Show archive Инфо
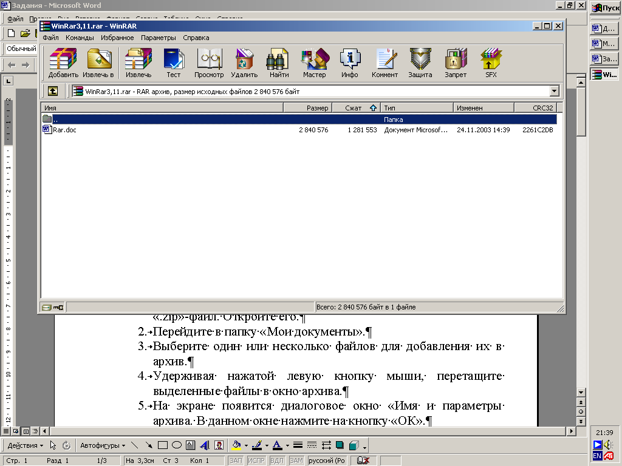Screen dimensions: 622x466 (x=350, y=63)
